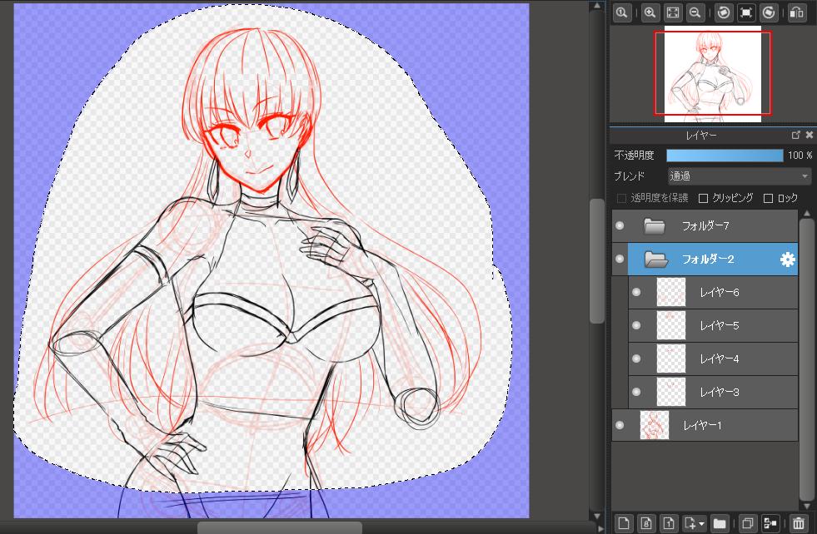817x534 pixels.
Task: Merge the selected layer down
Action: pyautogui.click(x=770, y=522)
